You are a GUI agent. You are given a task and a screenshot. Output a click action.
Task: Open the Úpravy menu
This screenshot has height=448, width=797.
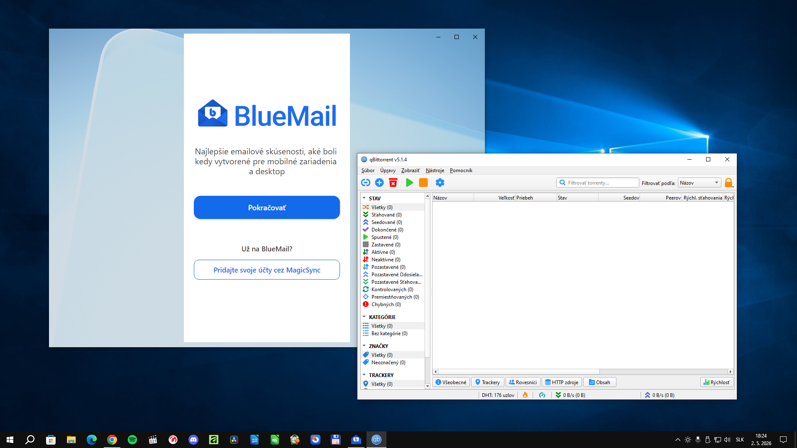(x=388, y=170)
